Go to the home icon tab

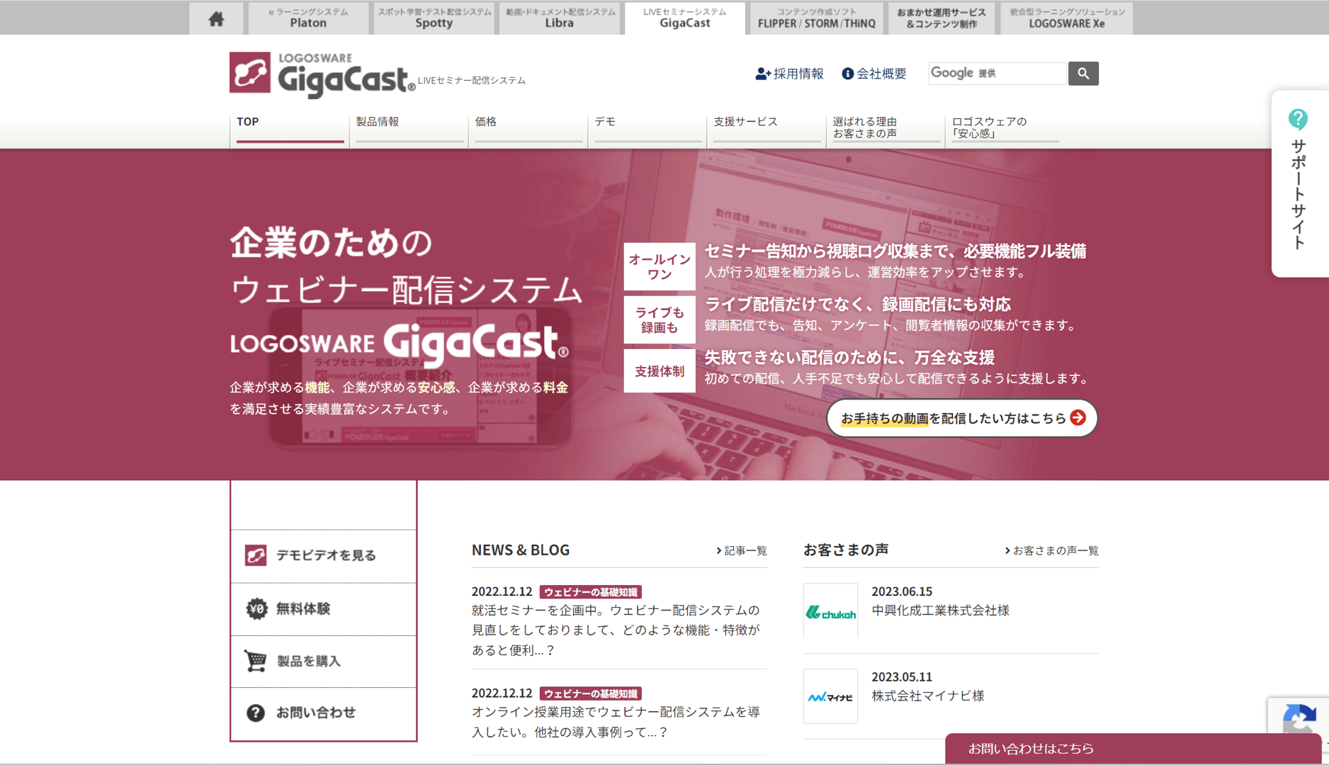coord(216,18)
